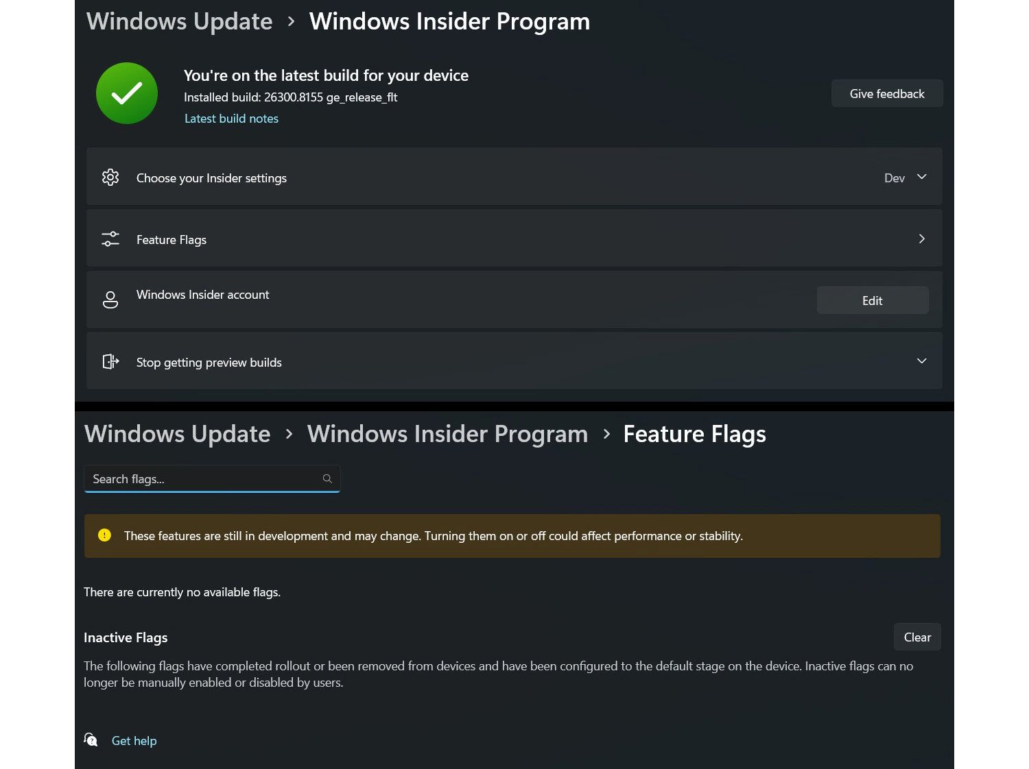This screenshot has height=769, width=1029.
Task: Open Feature Flags using its right chevron arrow
Action: click(921, 239)
